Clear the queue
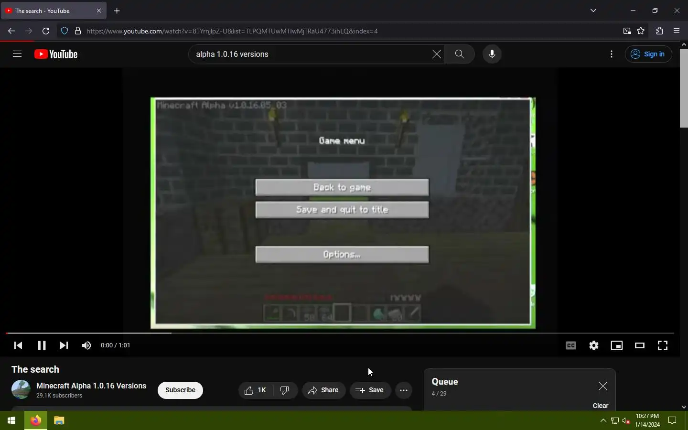The height and width of the screenshot is (430, 688). [x=601, y=406]
